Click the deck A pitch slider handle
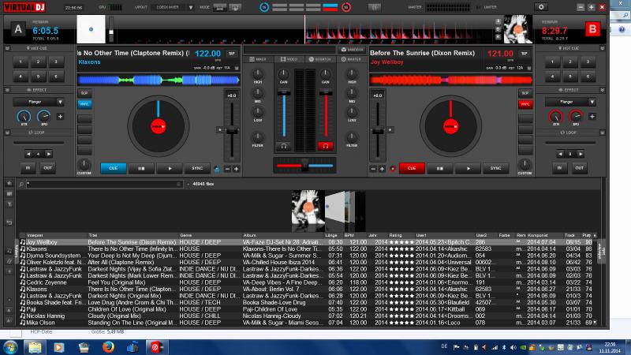The width and height of the screenshot is (631, 355). [232, 131]
